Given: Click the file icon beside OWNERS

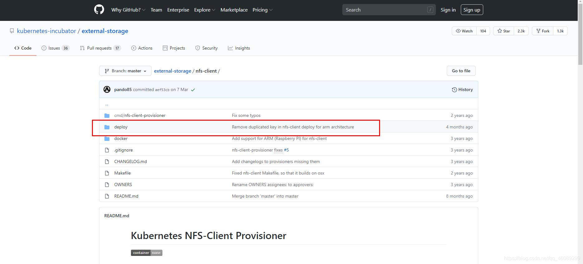Looking at the screenshot, I should coord(107,185).
